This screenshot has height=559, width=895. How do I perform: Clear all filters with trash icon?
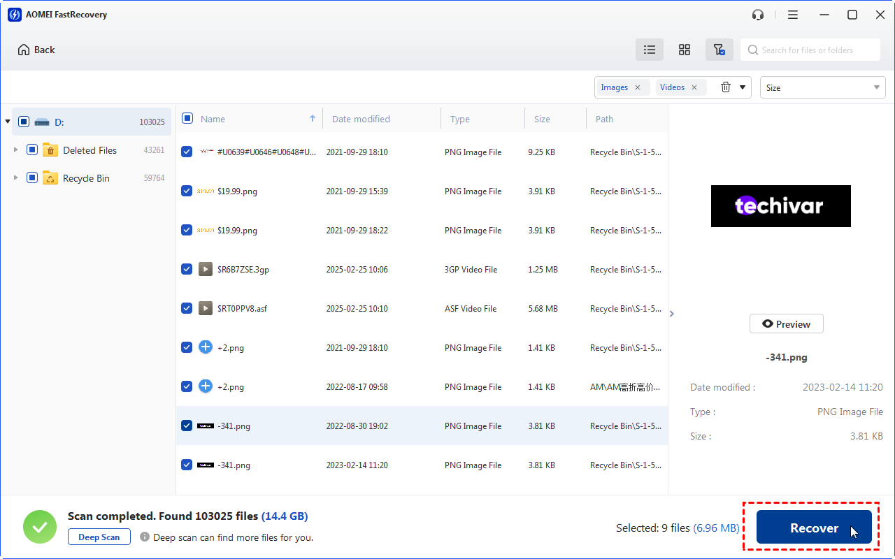tap(726, 87)
